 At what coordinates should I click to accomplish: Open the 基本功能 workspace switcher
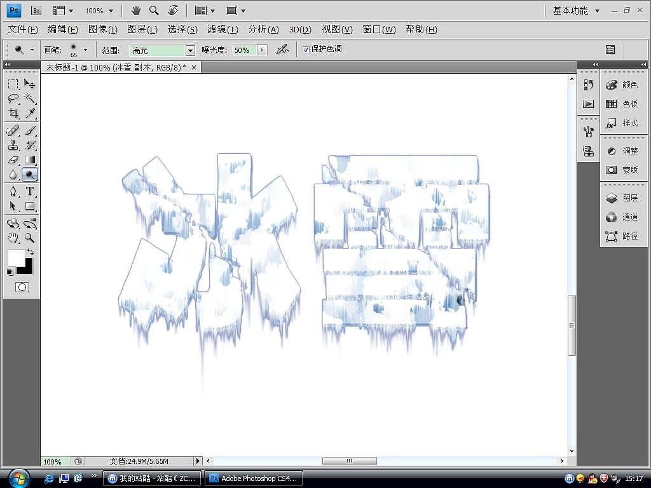(x=576, y=11)
